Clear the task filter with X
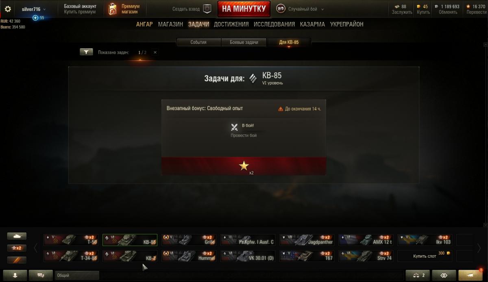 155,52
